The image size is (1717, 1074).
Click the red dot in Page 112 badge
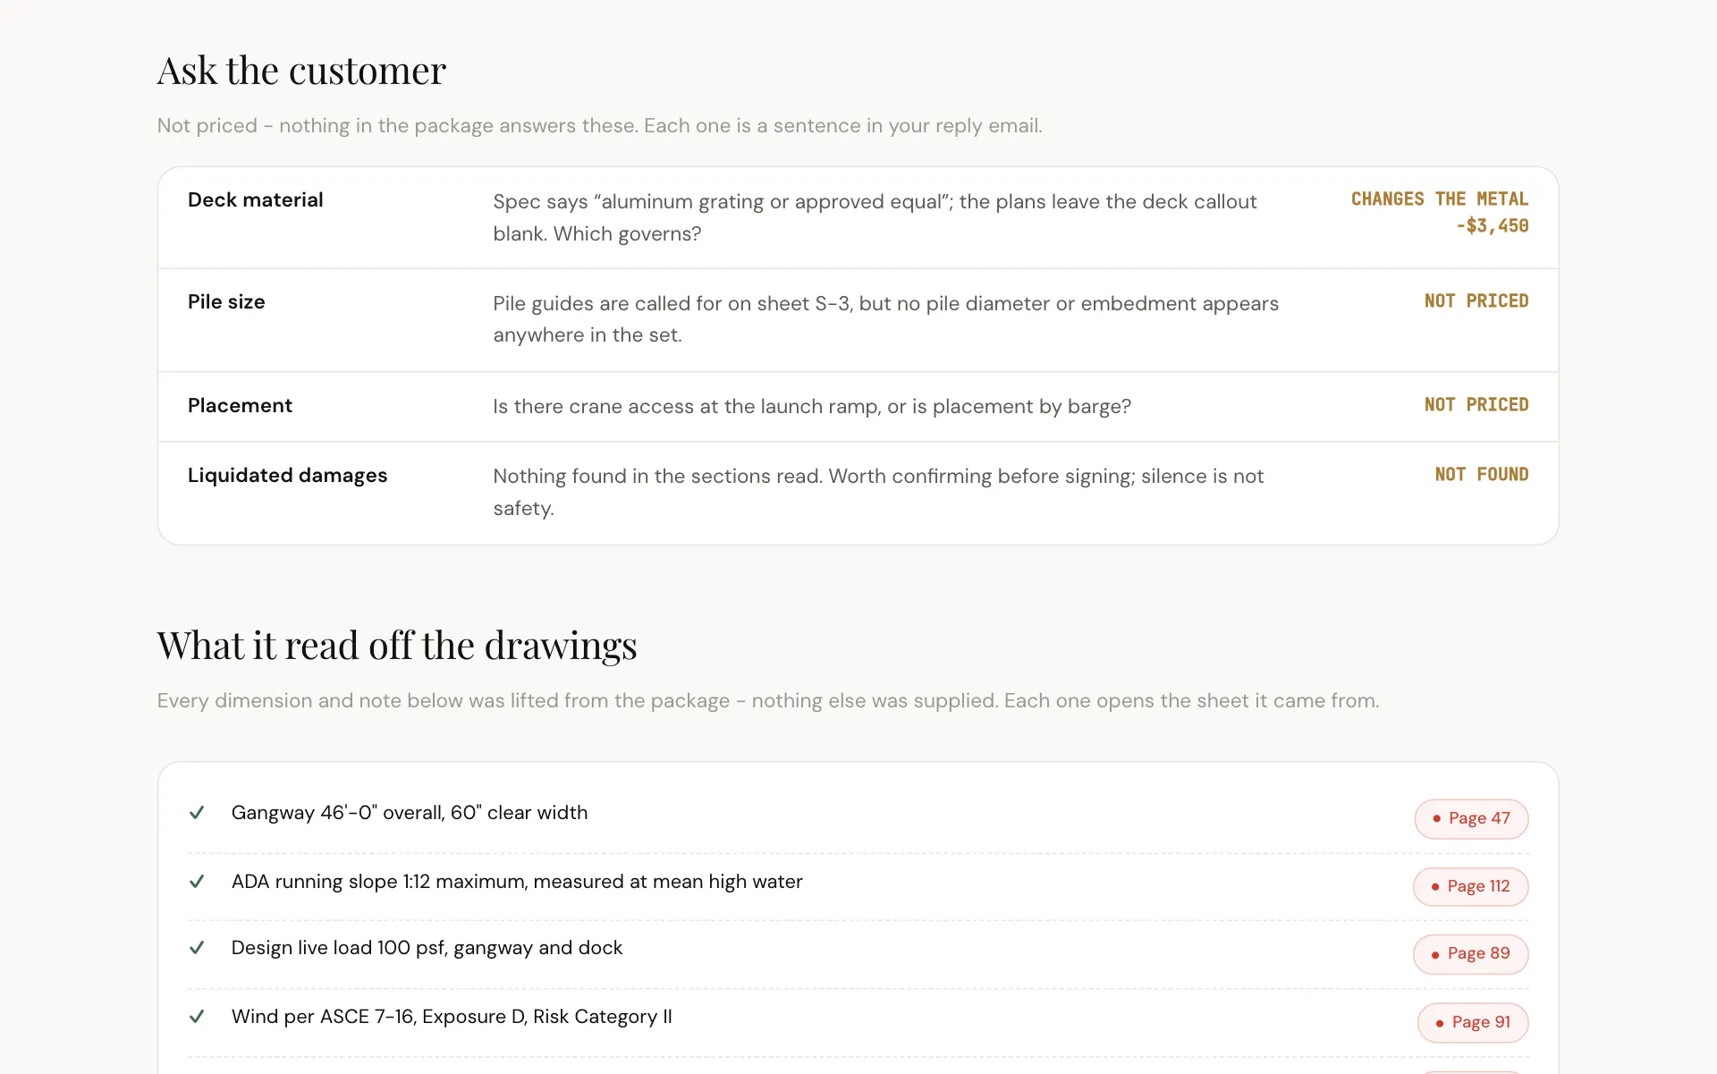(1435, 886)
